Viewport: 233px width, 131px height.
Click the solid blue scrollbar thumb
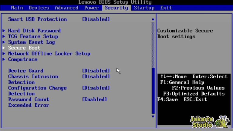[153, 91]
